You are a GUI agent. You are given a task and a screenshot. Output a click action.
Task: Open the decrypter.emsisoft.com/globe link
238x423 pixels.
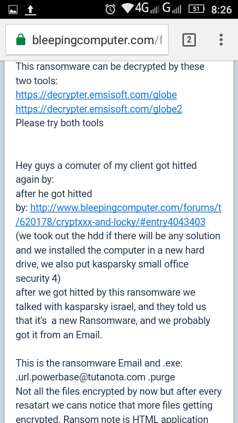(x=96, y=95)
